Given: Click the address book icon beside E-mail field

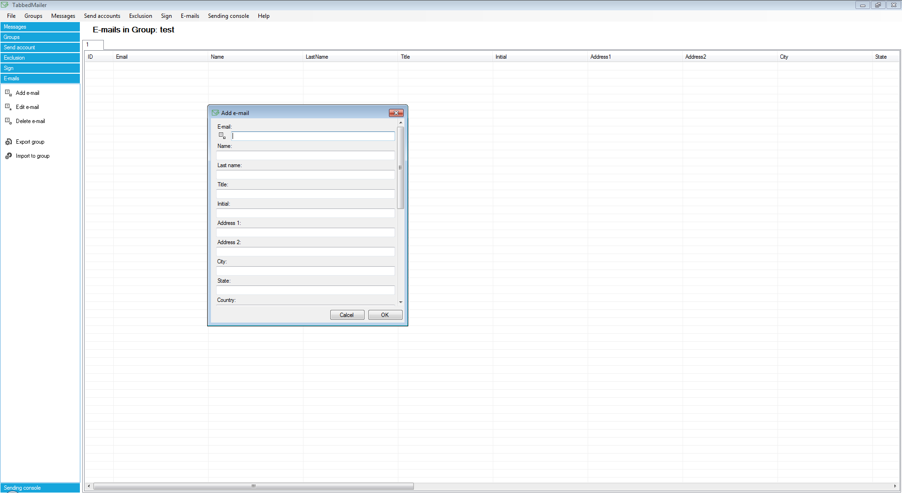Looking at the screenshot, I should (222, 136).
